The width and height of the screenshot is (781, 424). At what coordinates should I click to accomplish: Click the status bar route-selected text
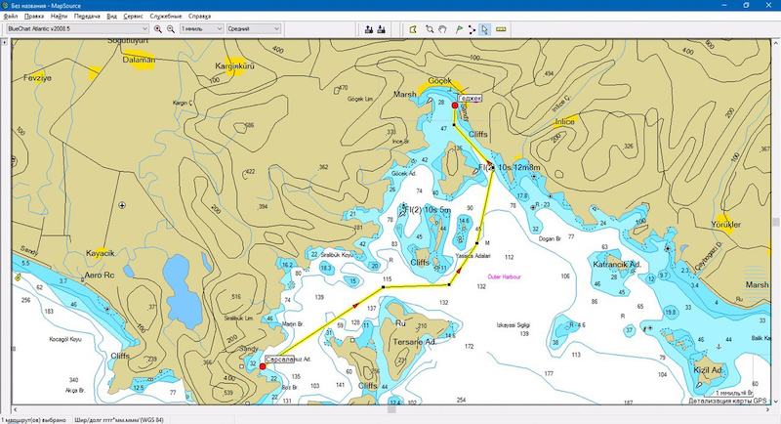pos(33,420)
